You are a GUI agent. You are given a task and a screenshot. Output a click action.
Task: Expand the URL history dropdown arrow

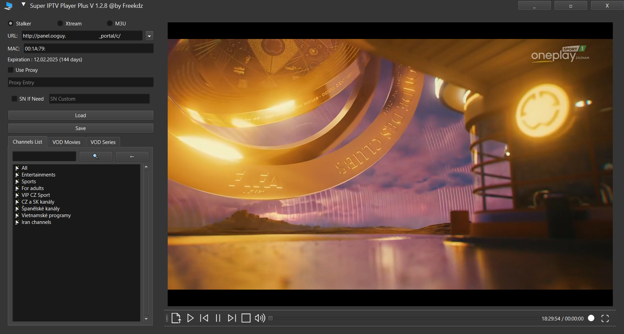[149, 36]
